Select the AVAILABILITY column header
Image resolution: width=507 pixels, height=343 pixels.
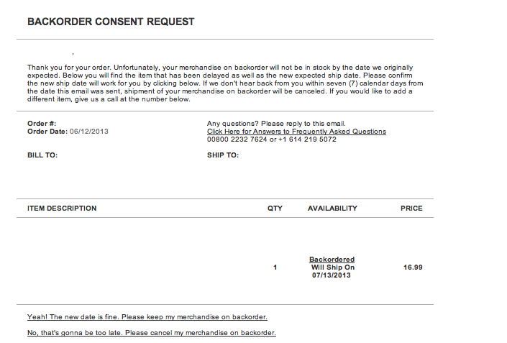coord(332,209)
